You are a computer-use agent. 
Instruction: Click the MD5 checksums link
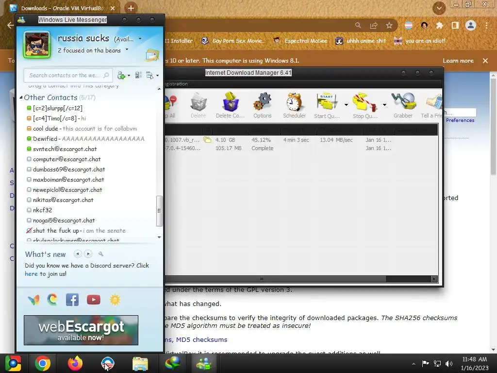(201, 339)
